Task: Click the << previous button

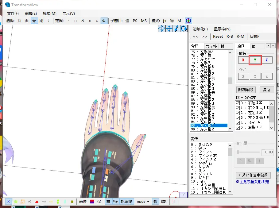Action: 196,37
